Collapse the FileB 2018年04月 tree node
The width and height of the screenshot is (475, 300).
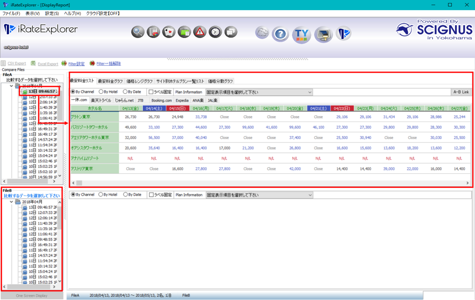click(x=12, y=202)
